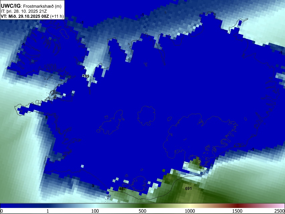Click the dark red segment of the colorbar above 1500
Image resolution: width=285 pixels, height=214 pixels.
(x=237, y=206)
